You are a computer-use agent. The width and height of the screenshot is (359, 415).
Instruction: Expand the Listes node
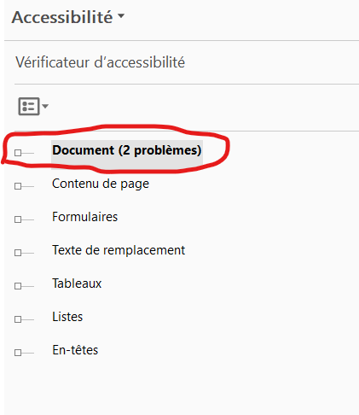click(x=18, y=319)
